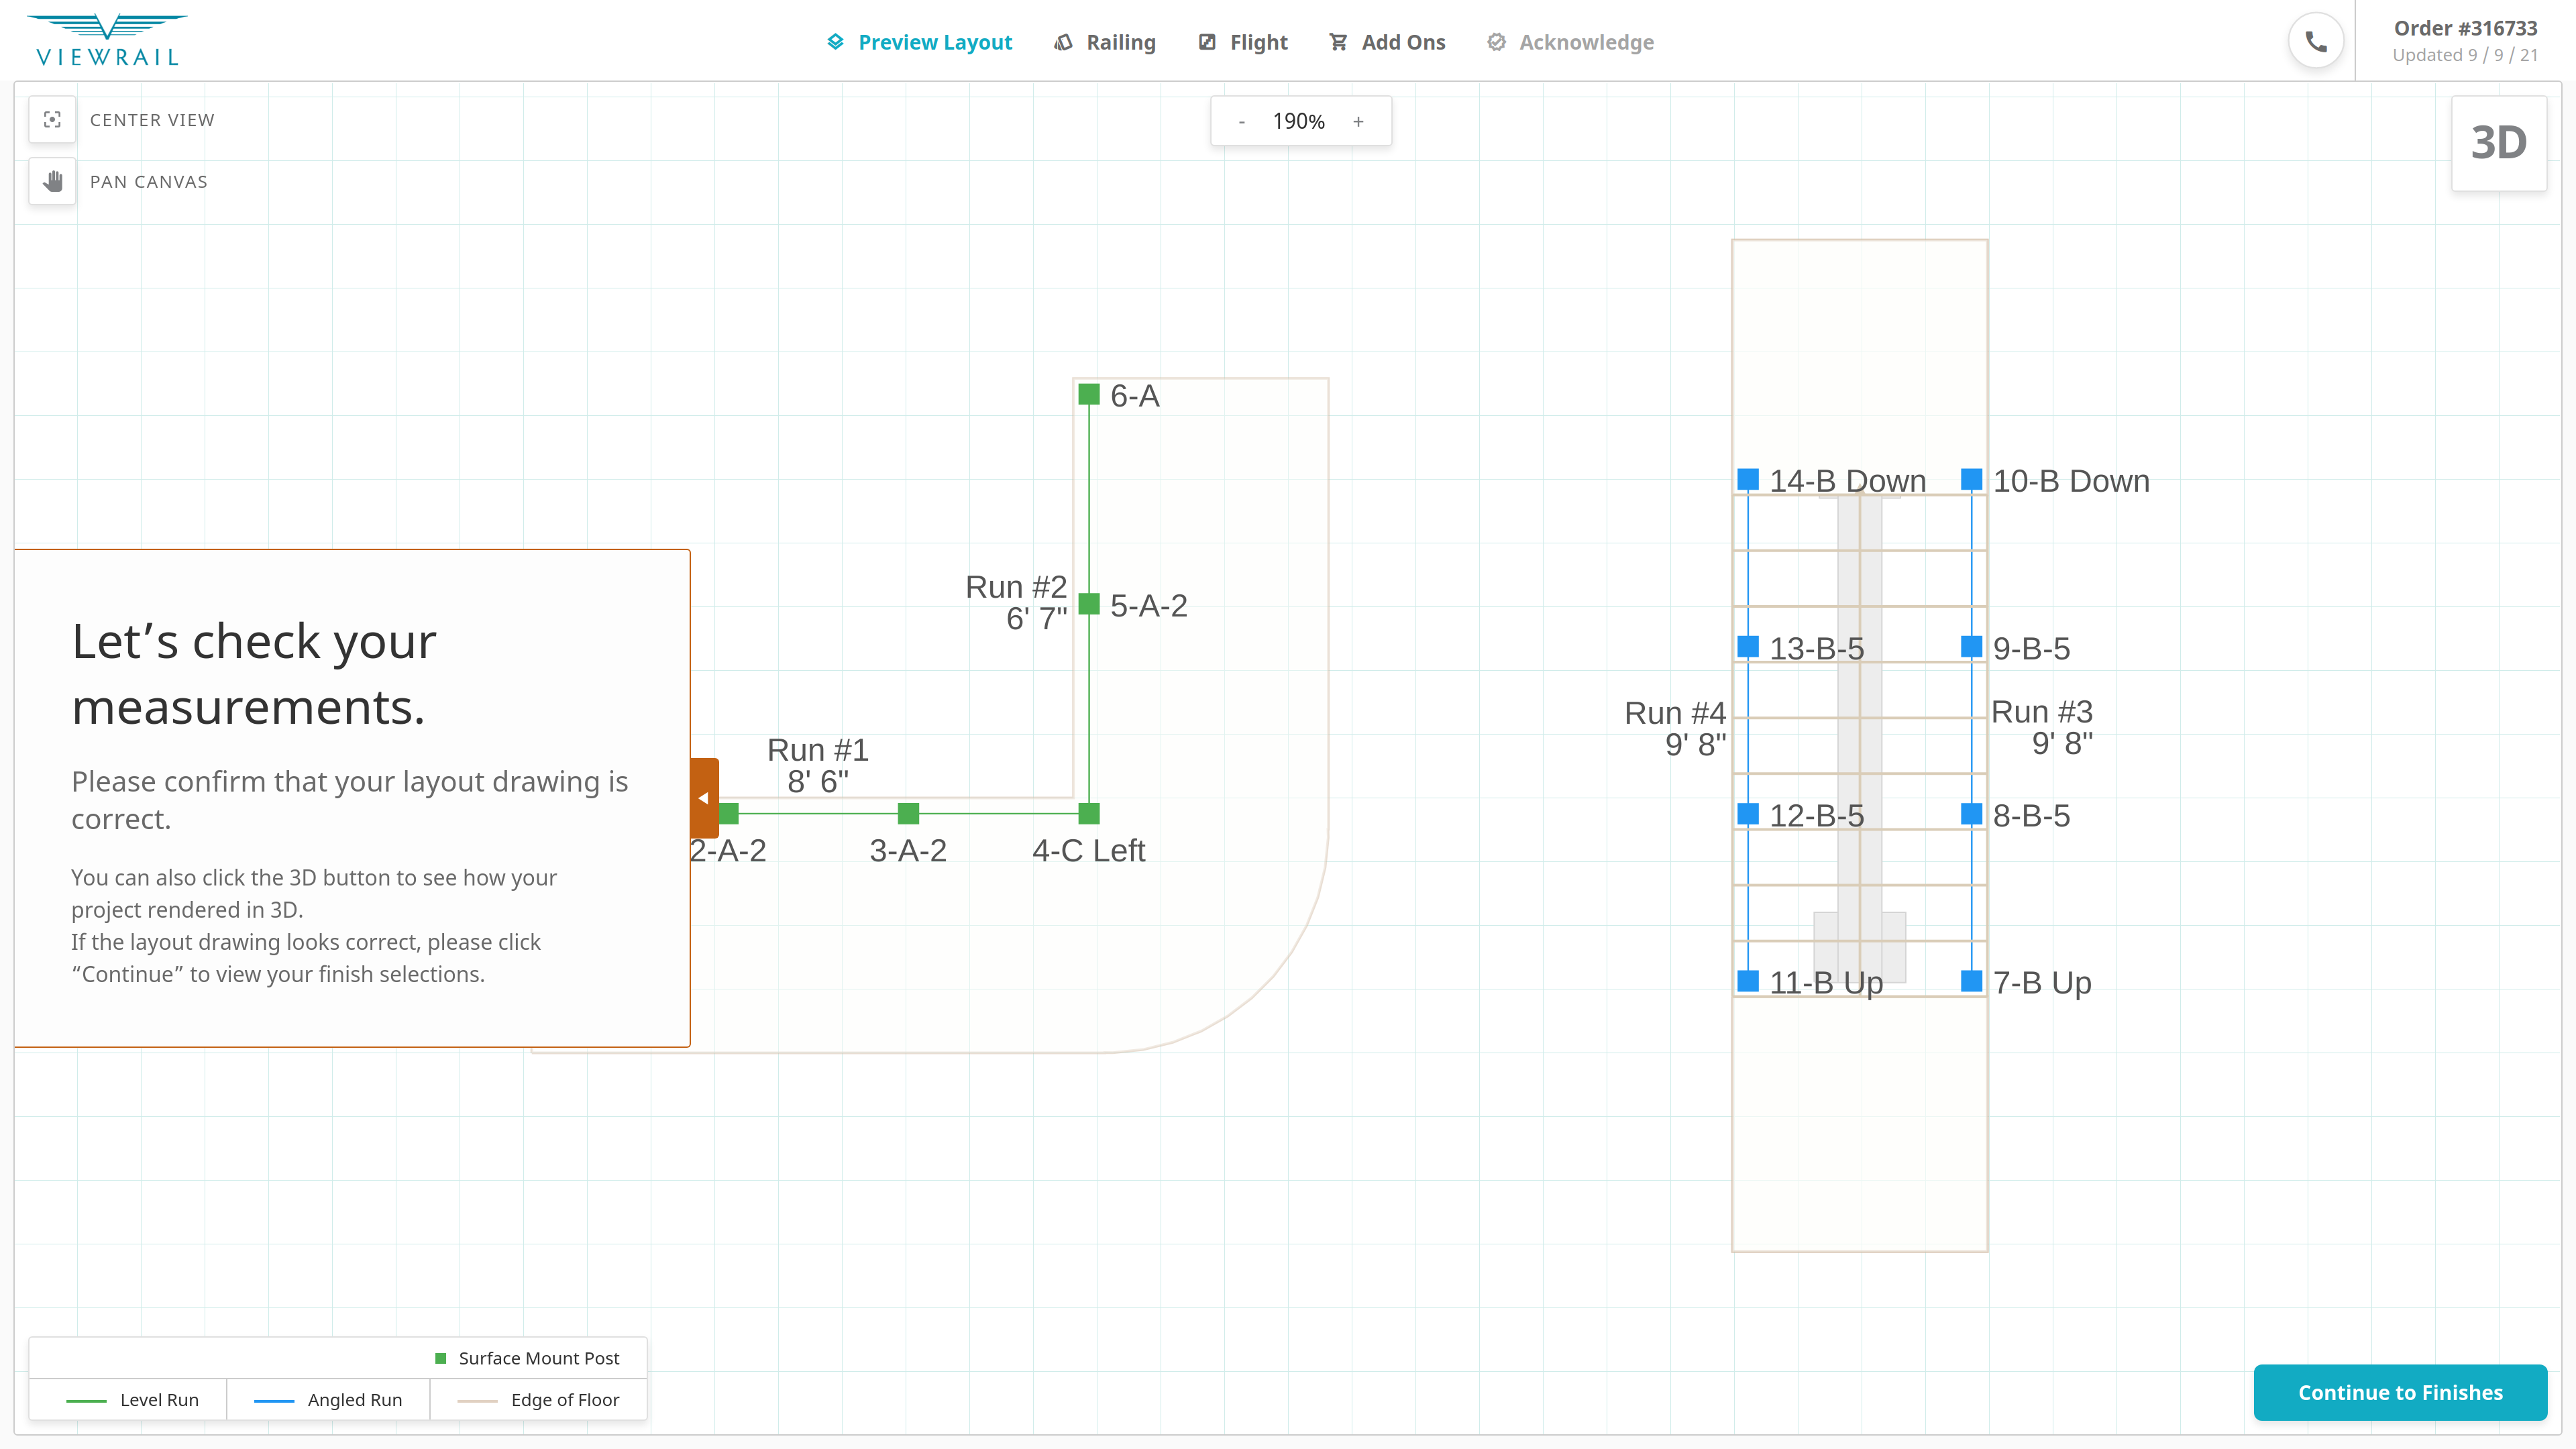Click the 190% zoom value

(1298, 122)
